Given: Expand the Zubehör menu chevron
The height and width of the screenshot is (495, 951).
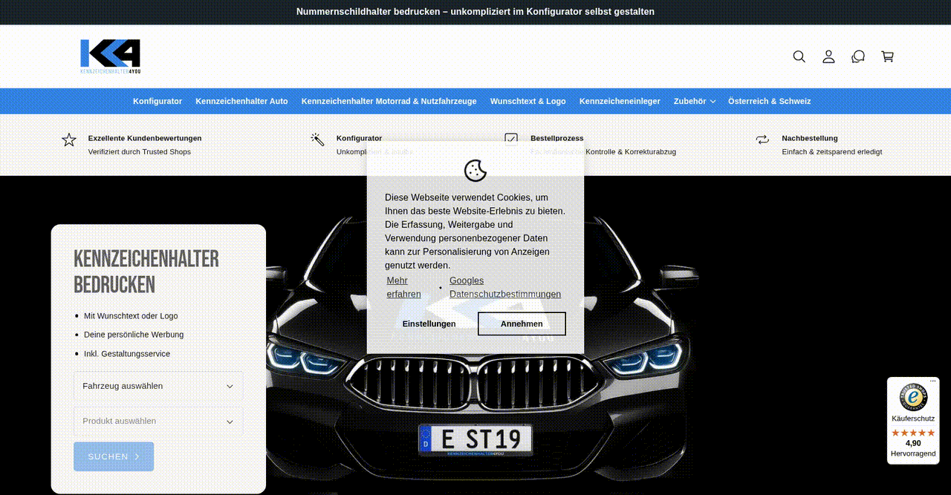Looking at the screenshot, I should [713, 102].
